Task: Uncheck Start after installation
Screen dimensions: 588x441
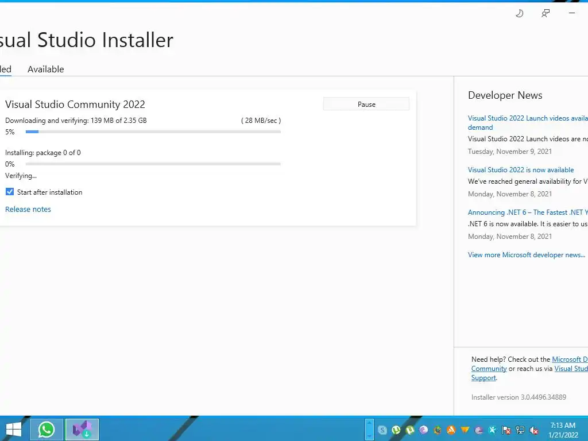Action: tap(10, 192)
